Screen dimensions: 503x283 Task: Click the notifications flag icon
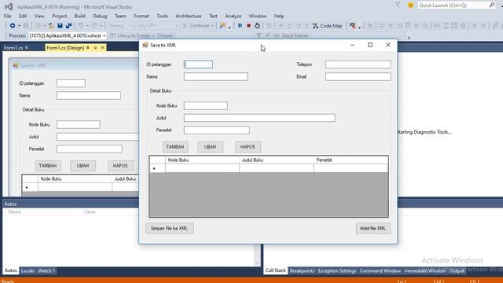398,5
